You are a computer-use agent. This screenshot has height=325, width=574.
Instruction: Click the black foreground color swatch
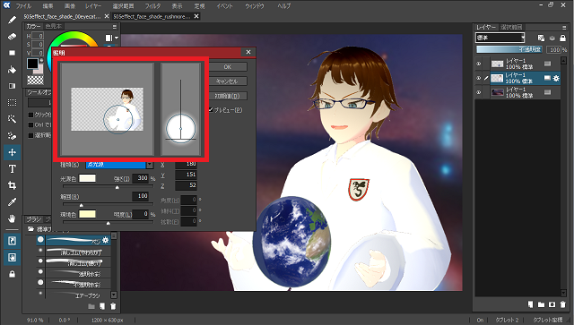point(32,64)
